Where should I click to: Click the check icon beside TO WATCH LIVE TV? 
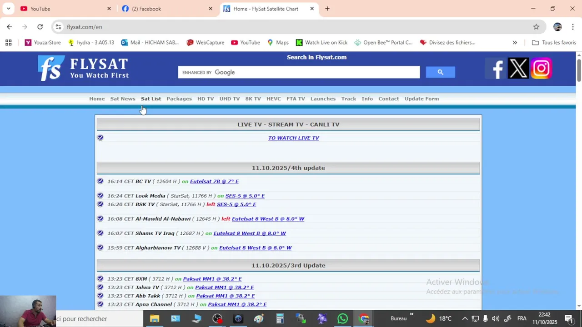click(x=100, y=138)
